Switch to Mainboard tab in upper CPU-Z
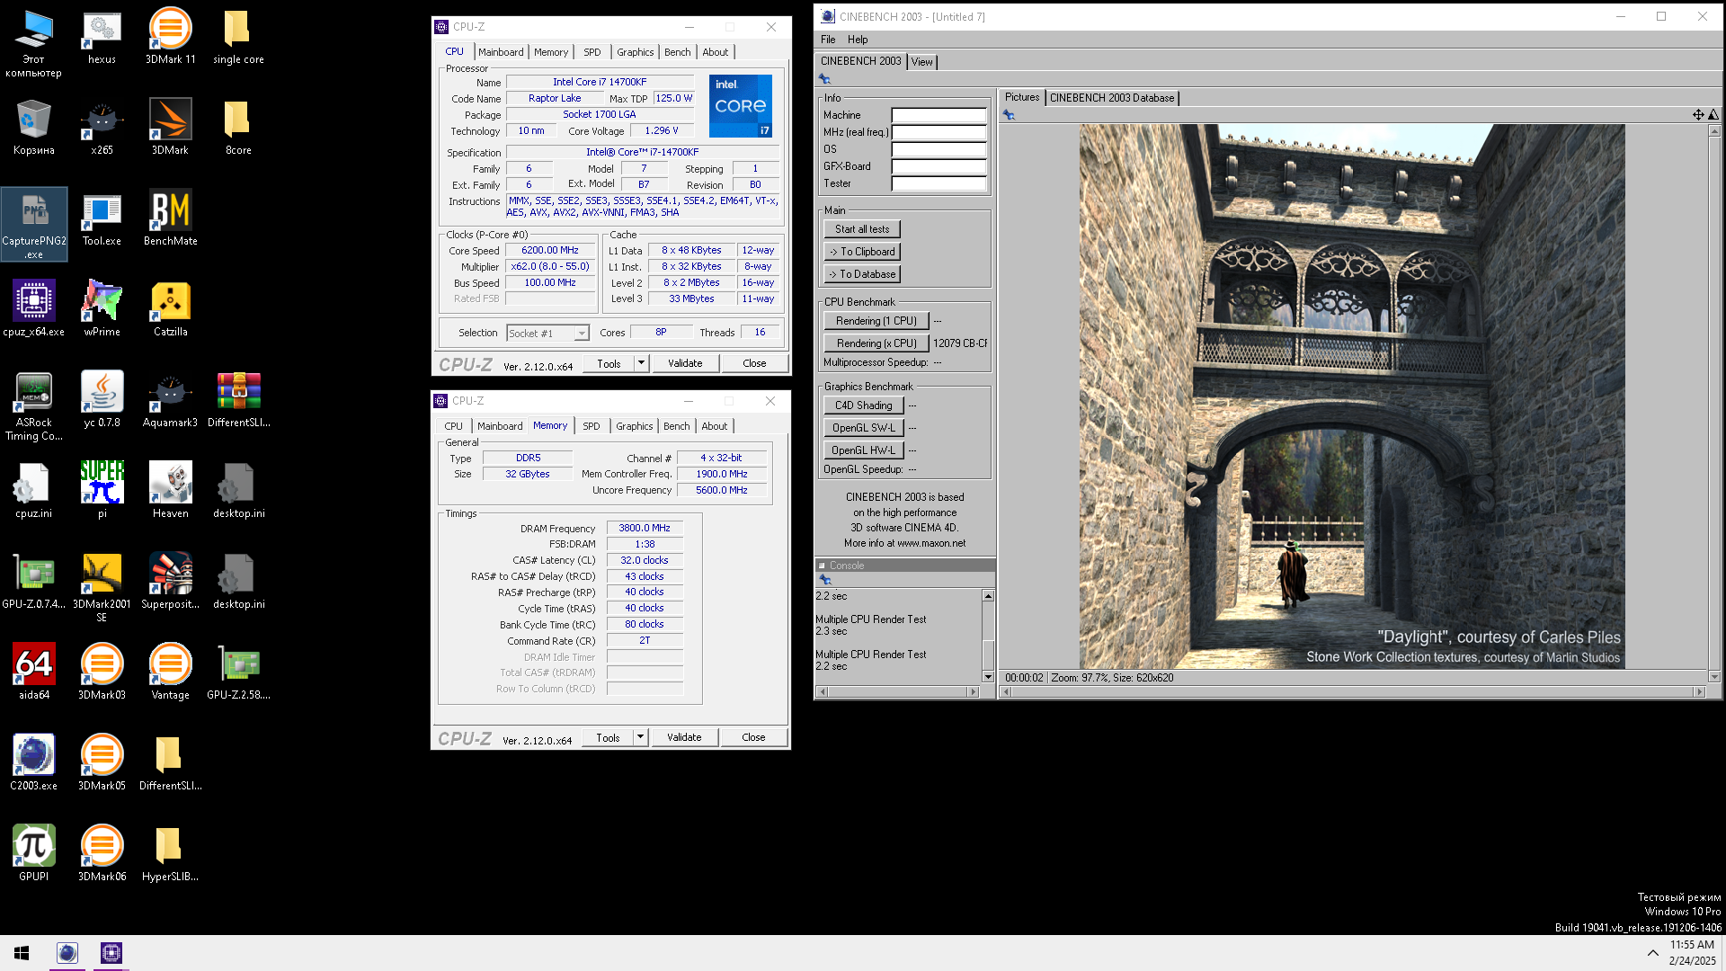The height and width of the screenshot is (971, 1726). (501, 52)
